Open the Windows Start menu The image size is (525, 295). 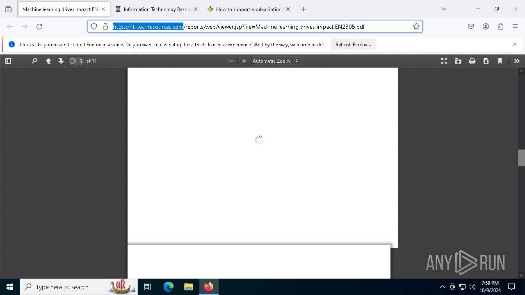pos(10,287)
